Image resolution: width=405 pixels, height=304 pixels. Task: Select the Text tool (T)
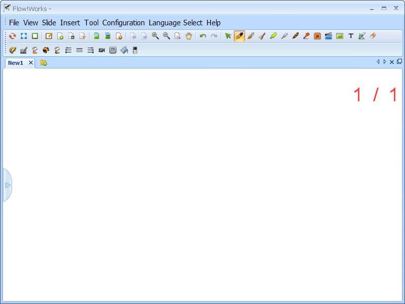351,36
